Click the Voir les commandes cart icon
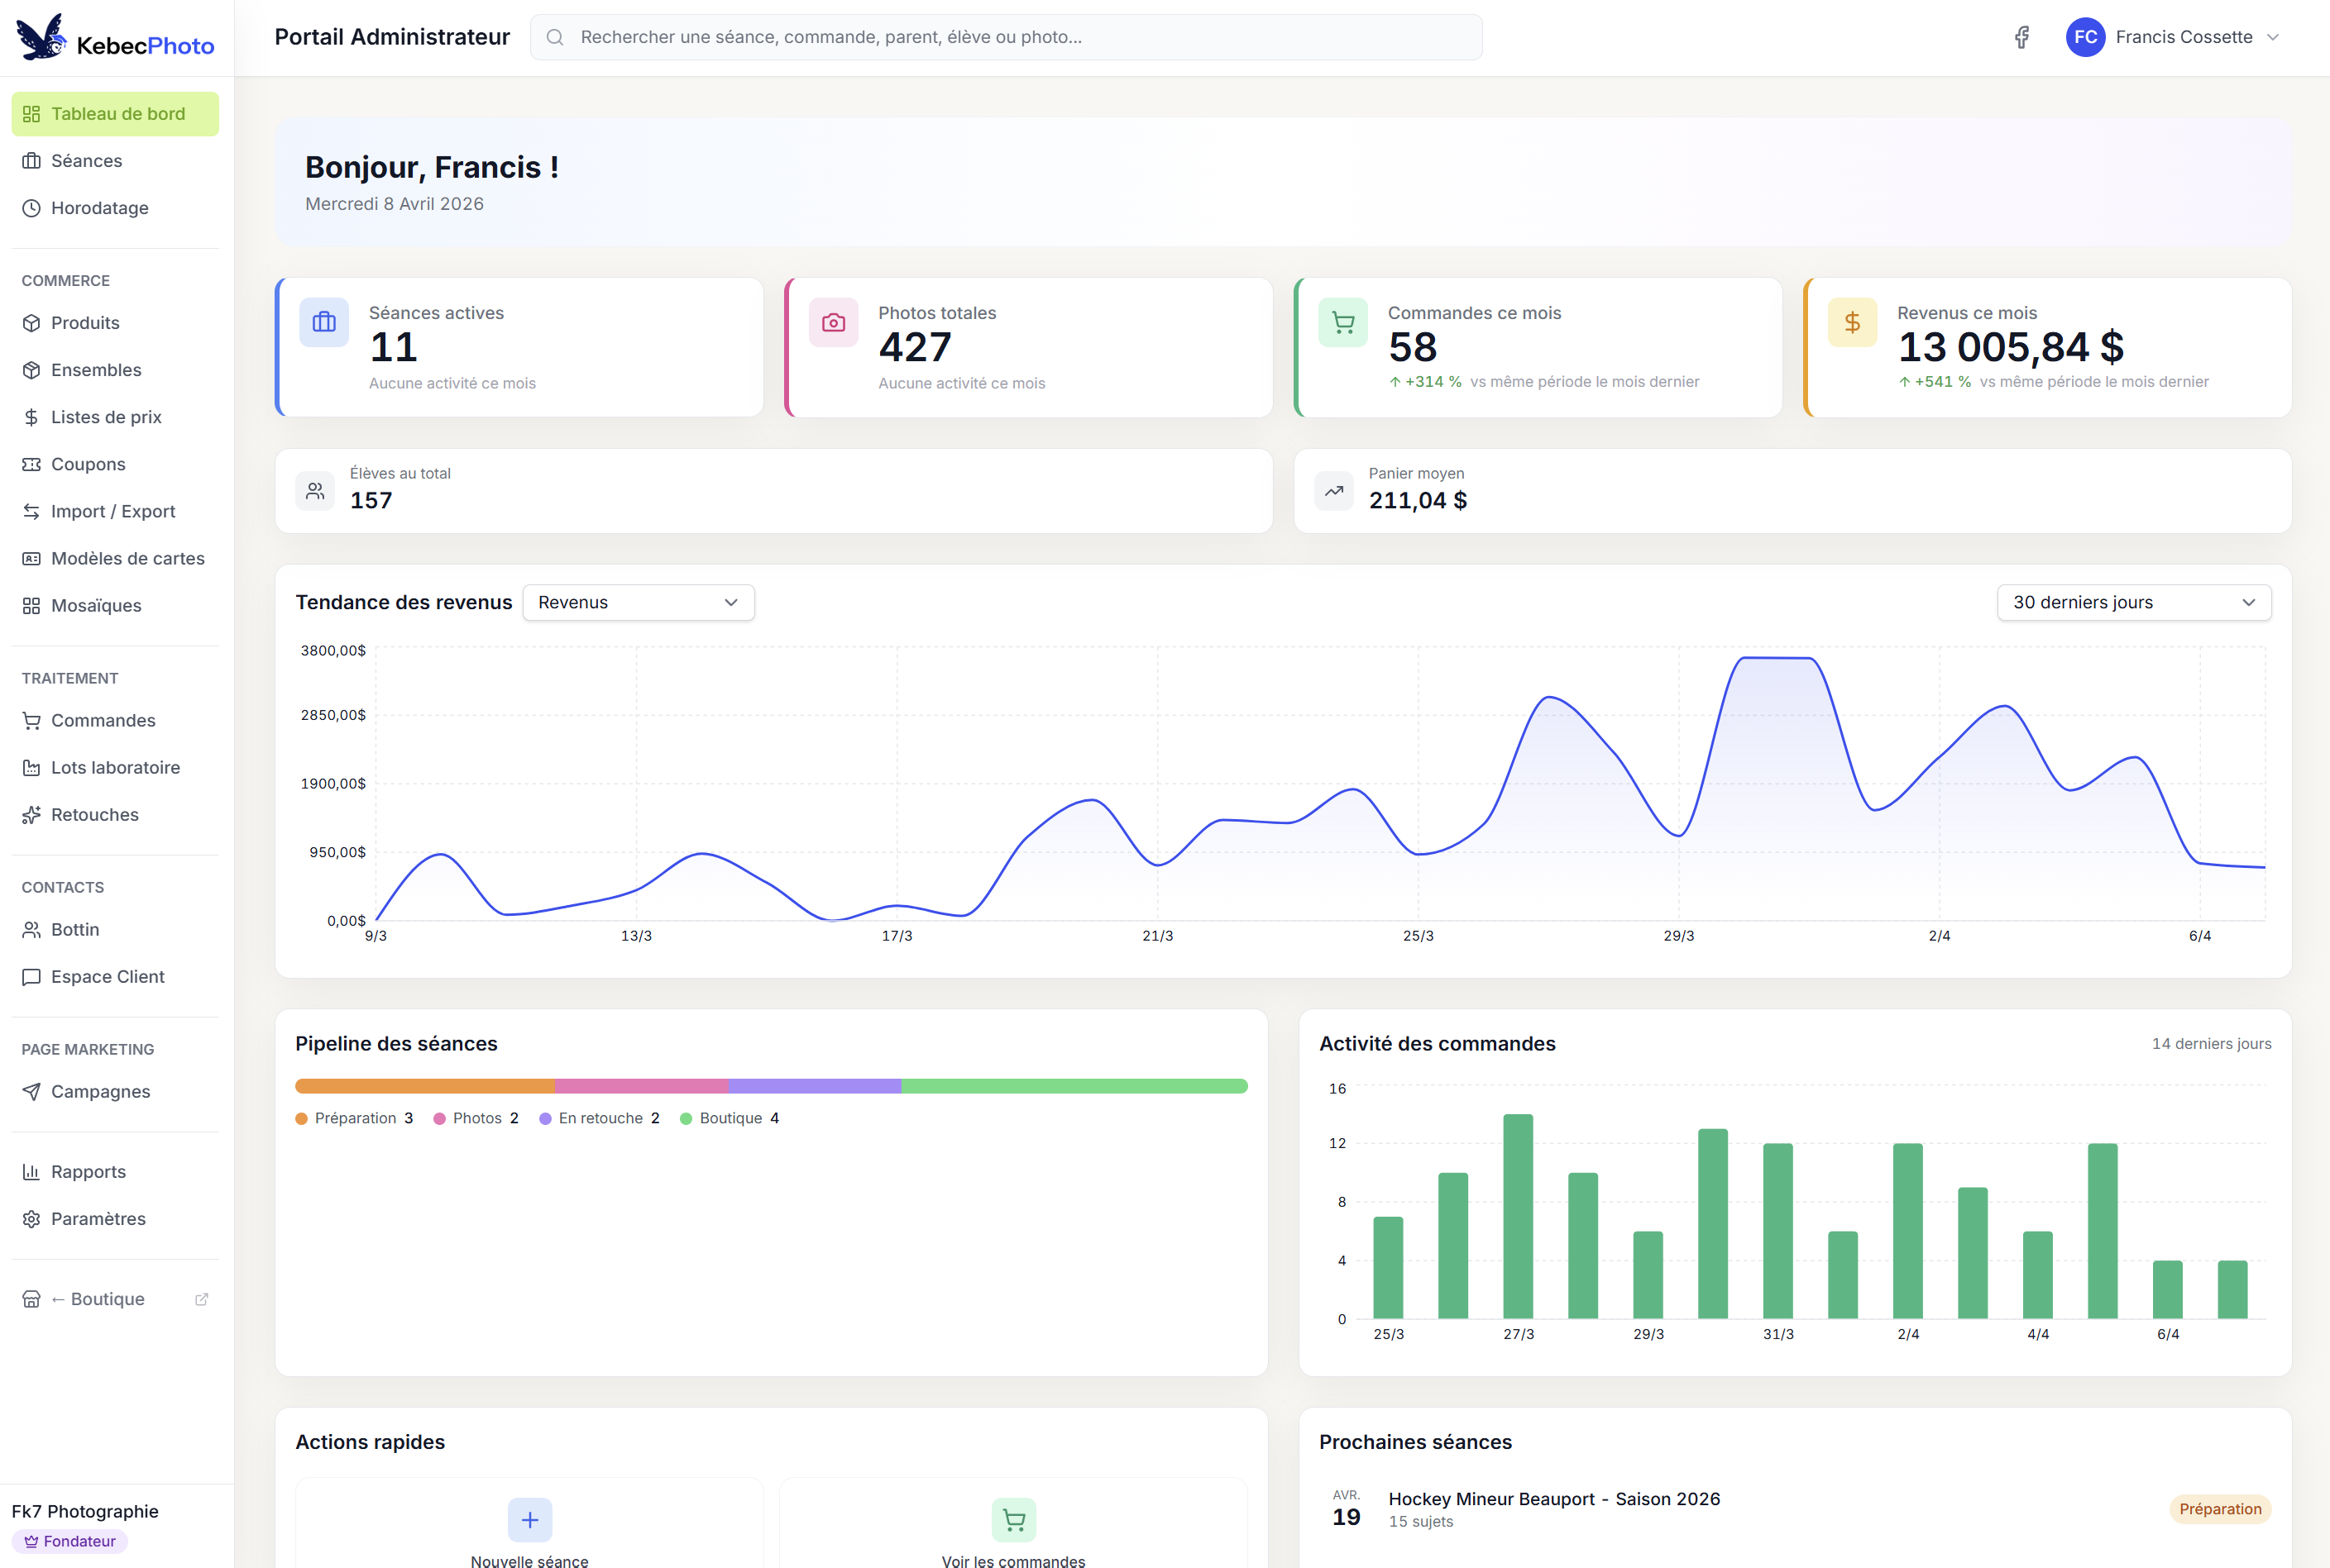2330x1568 pixels. point(1013,1520)
